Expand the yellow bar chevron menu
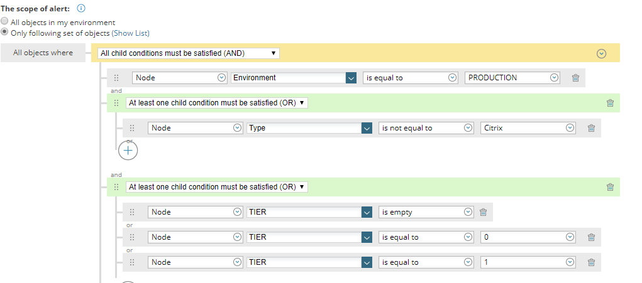This screenshot has width=642, height=283. coord(601,53)
